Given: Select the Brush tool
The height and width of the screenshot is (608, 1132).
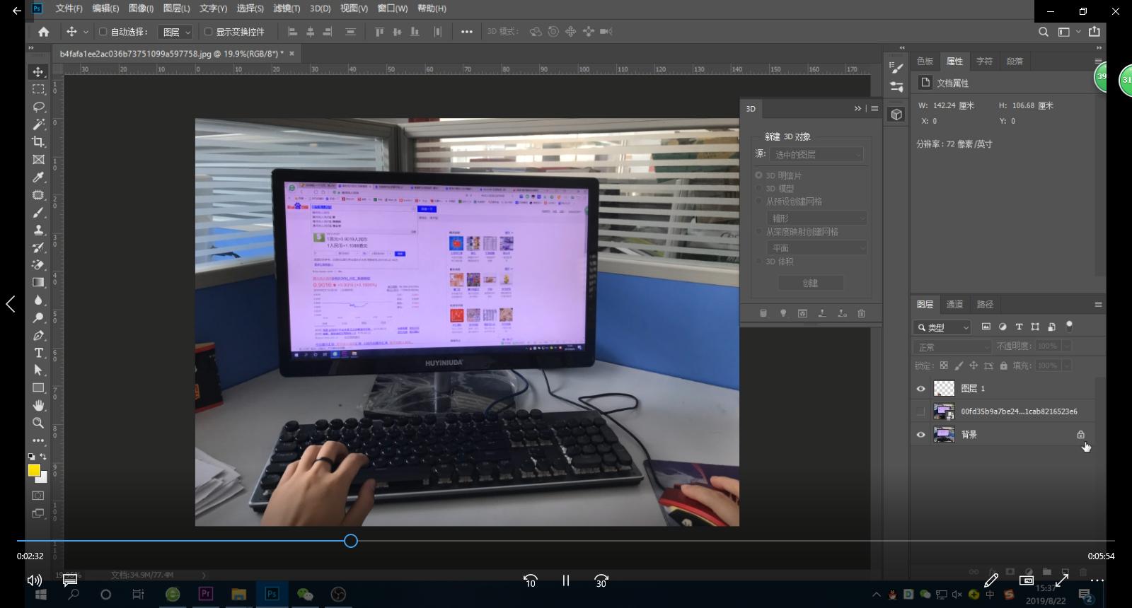Looking at the screenshot, I should click(x=38, y=212).
